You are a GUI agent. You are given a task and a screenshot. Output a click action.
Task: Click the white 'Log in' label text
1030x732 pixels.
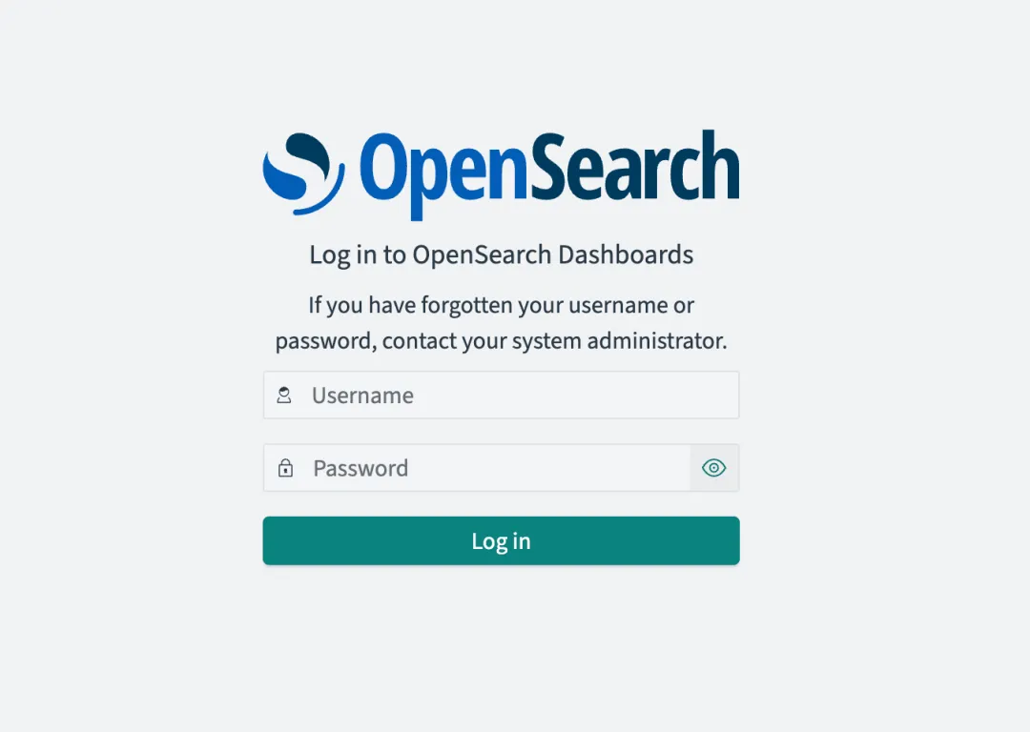502,541
